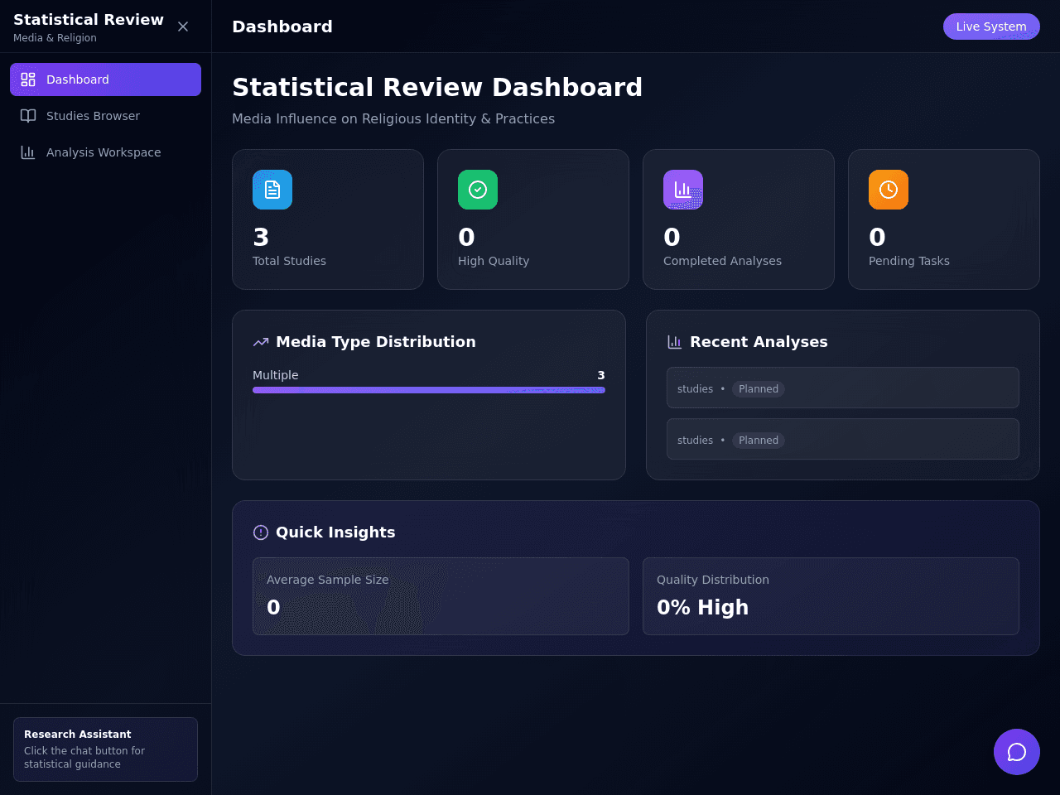Click the chart icon beside Recent Analyses
Image resolution: width=1060 pixels, height=795 pixels.
(x=675, y=342)
